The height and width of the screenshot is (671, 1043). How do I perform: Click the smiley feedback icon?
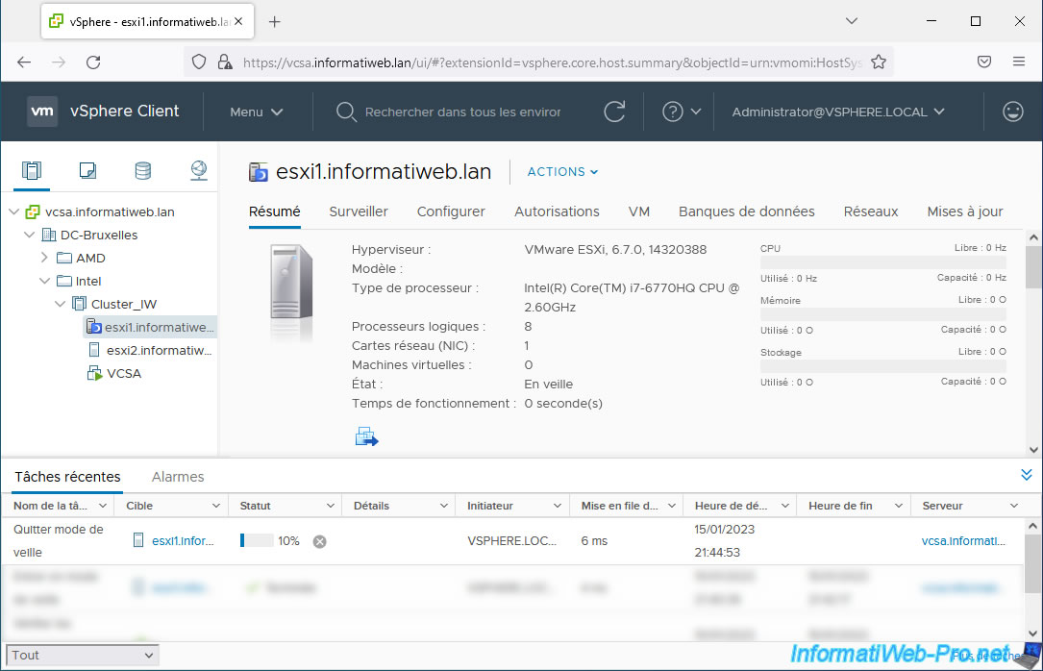pos(1012,112)
